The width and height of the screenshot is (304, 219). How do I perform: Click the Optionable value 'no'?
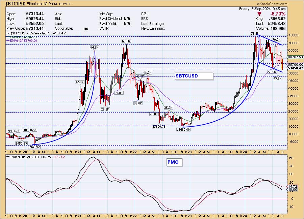coord(86,29)
